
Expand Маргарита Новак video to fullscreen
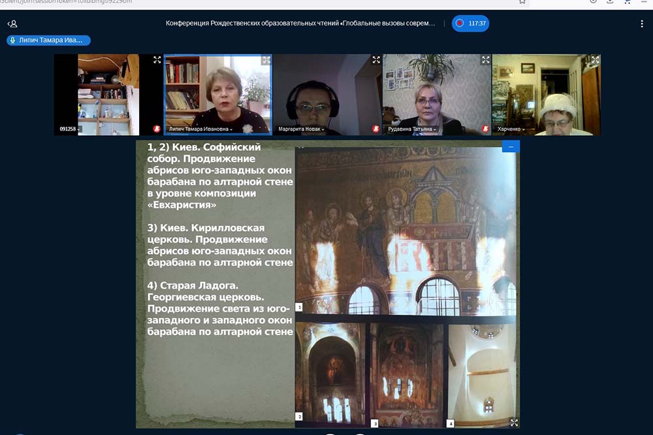[x=375, y=60]
